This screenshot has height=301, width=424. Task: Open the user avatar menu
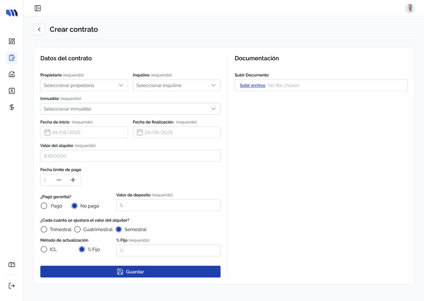pyautogui.click(x=410, y=8)
